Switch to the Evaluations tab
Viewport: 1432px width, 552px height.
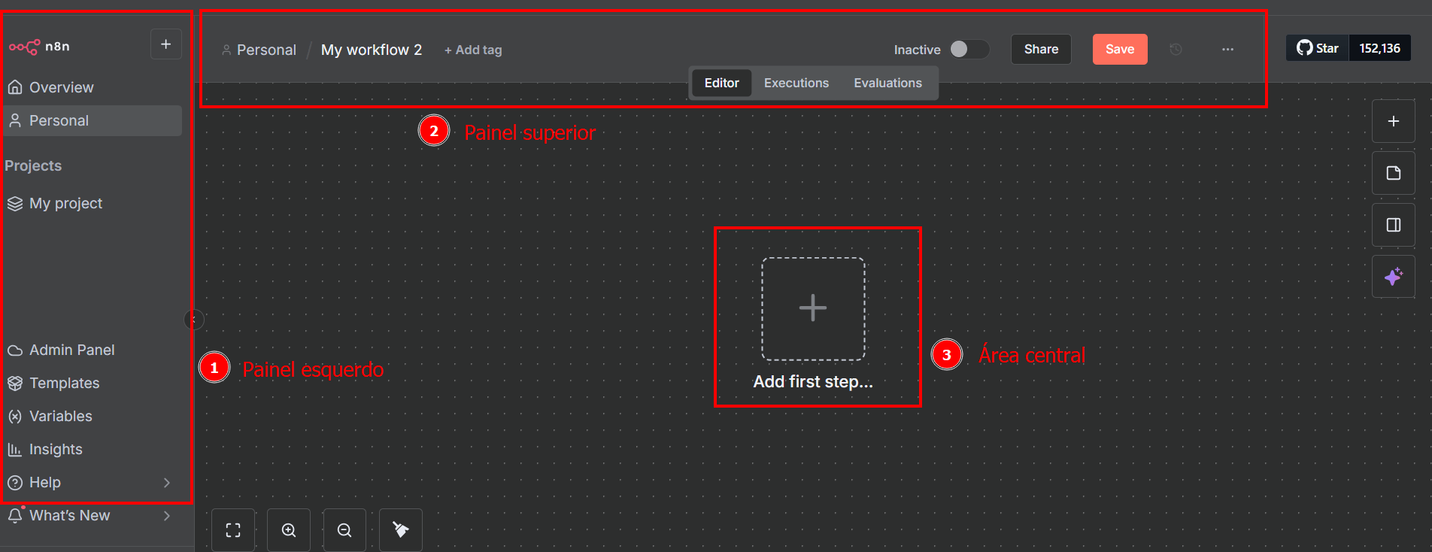point(887,83)
